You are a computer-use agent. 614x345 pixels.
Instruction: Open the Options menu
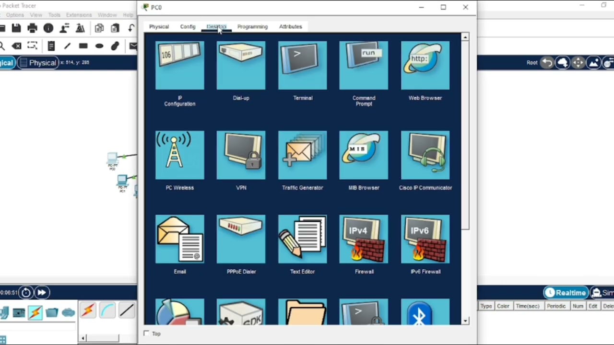[x=15, y=15]
